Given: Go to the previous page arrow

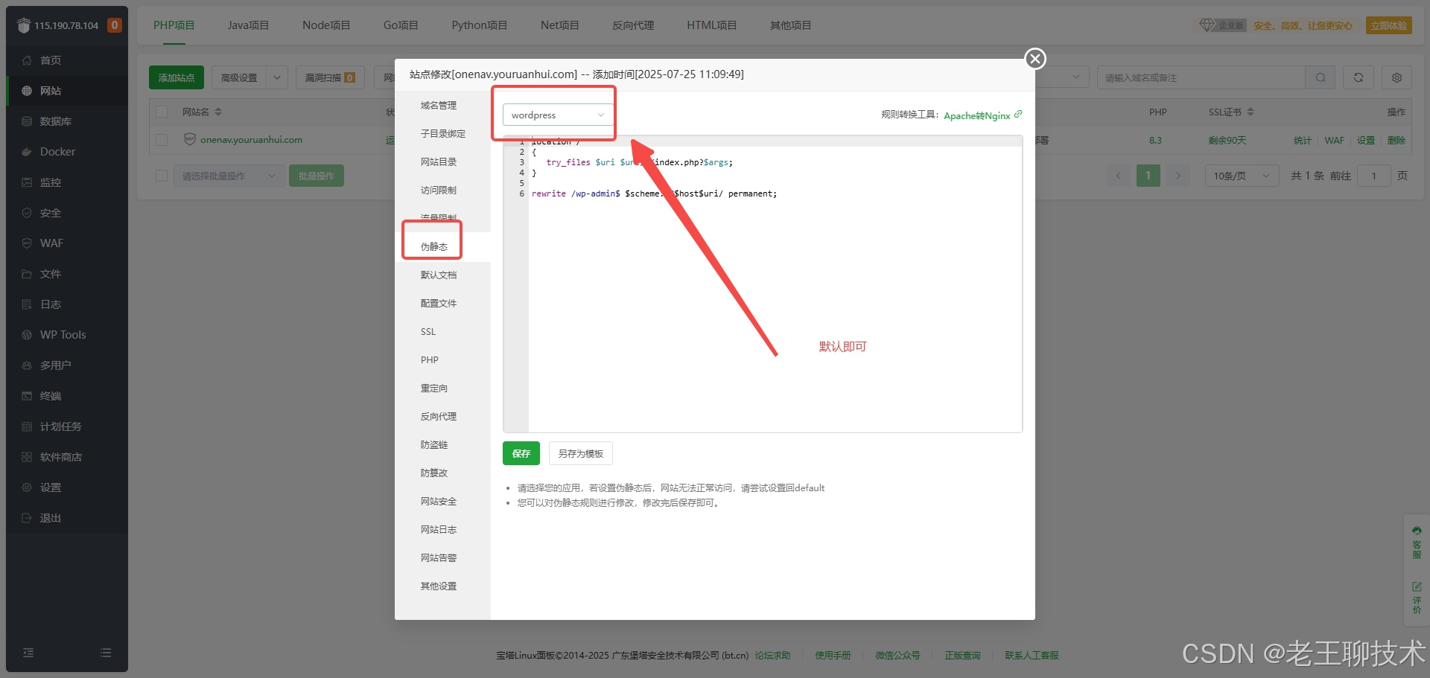Looking at the screenshot, I should pyautogui.click(x=1118, y=176).
